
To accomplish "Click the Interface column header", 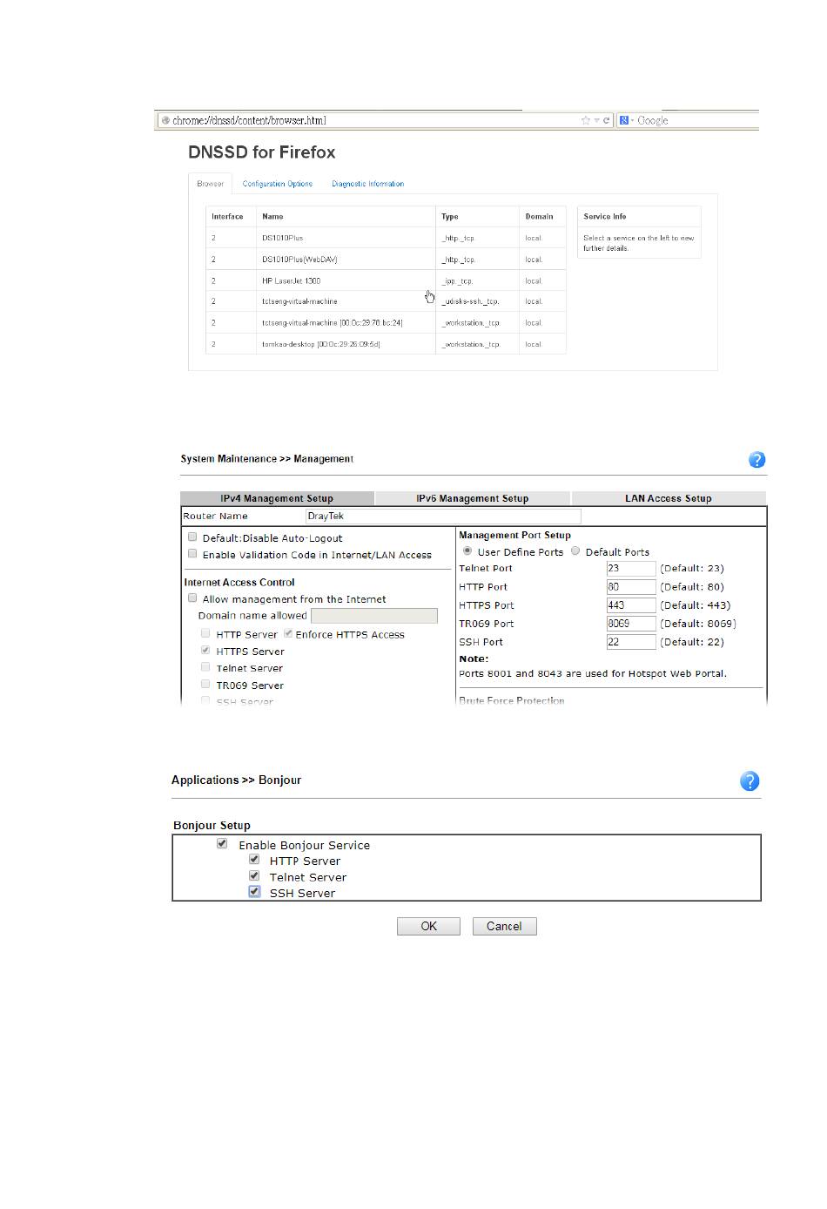I will (231, 216).
